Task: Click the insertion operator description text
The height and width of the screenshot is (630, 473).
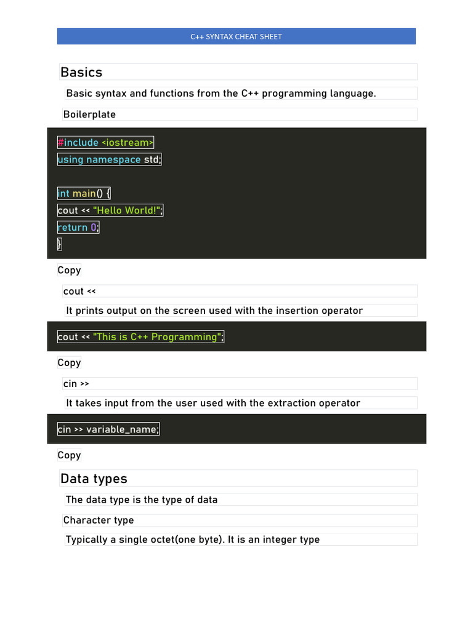Action: pos(214,311)
